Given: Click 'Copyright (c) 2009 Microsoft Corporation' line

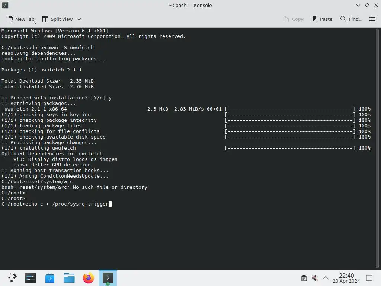Looking at the screenshot, I should pos(93,36).
